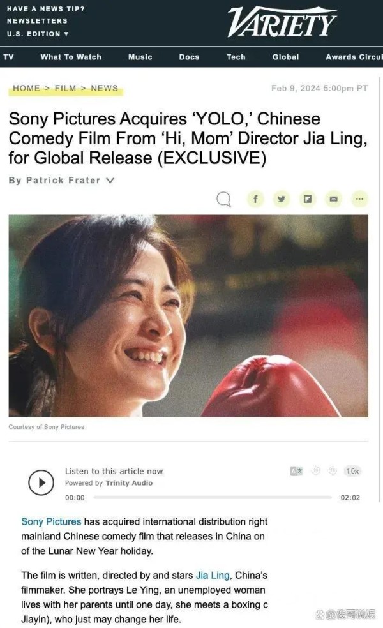Share article via Flipboard icon

coord(307,199)
